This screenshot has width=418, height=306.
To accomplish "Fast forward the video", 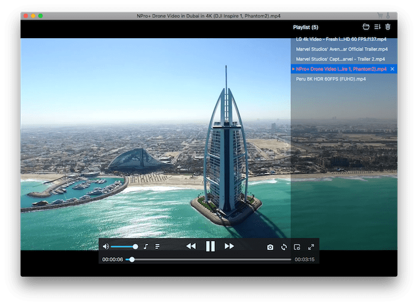I will coord(229,246).
